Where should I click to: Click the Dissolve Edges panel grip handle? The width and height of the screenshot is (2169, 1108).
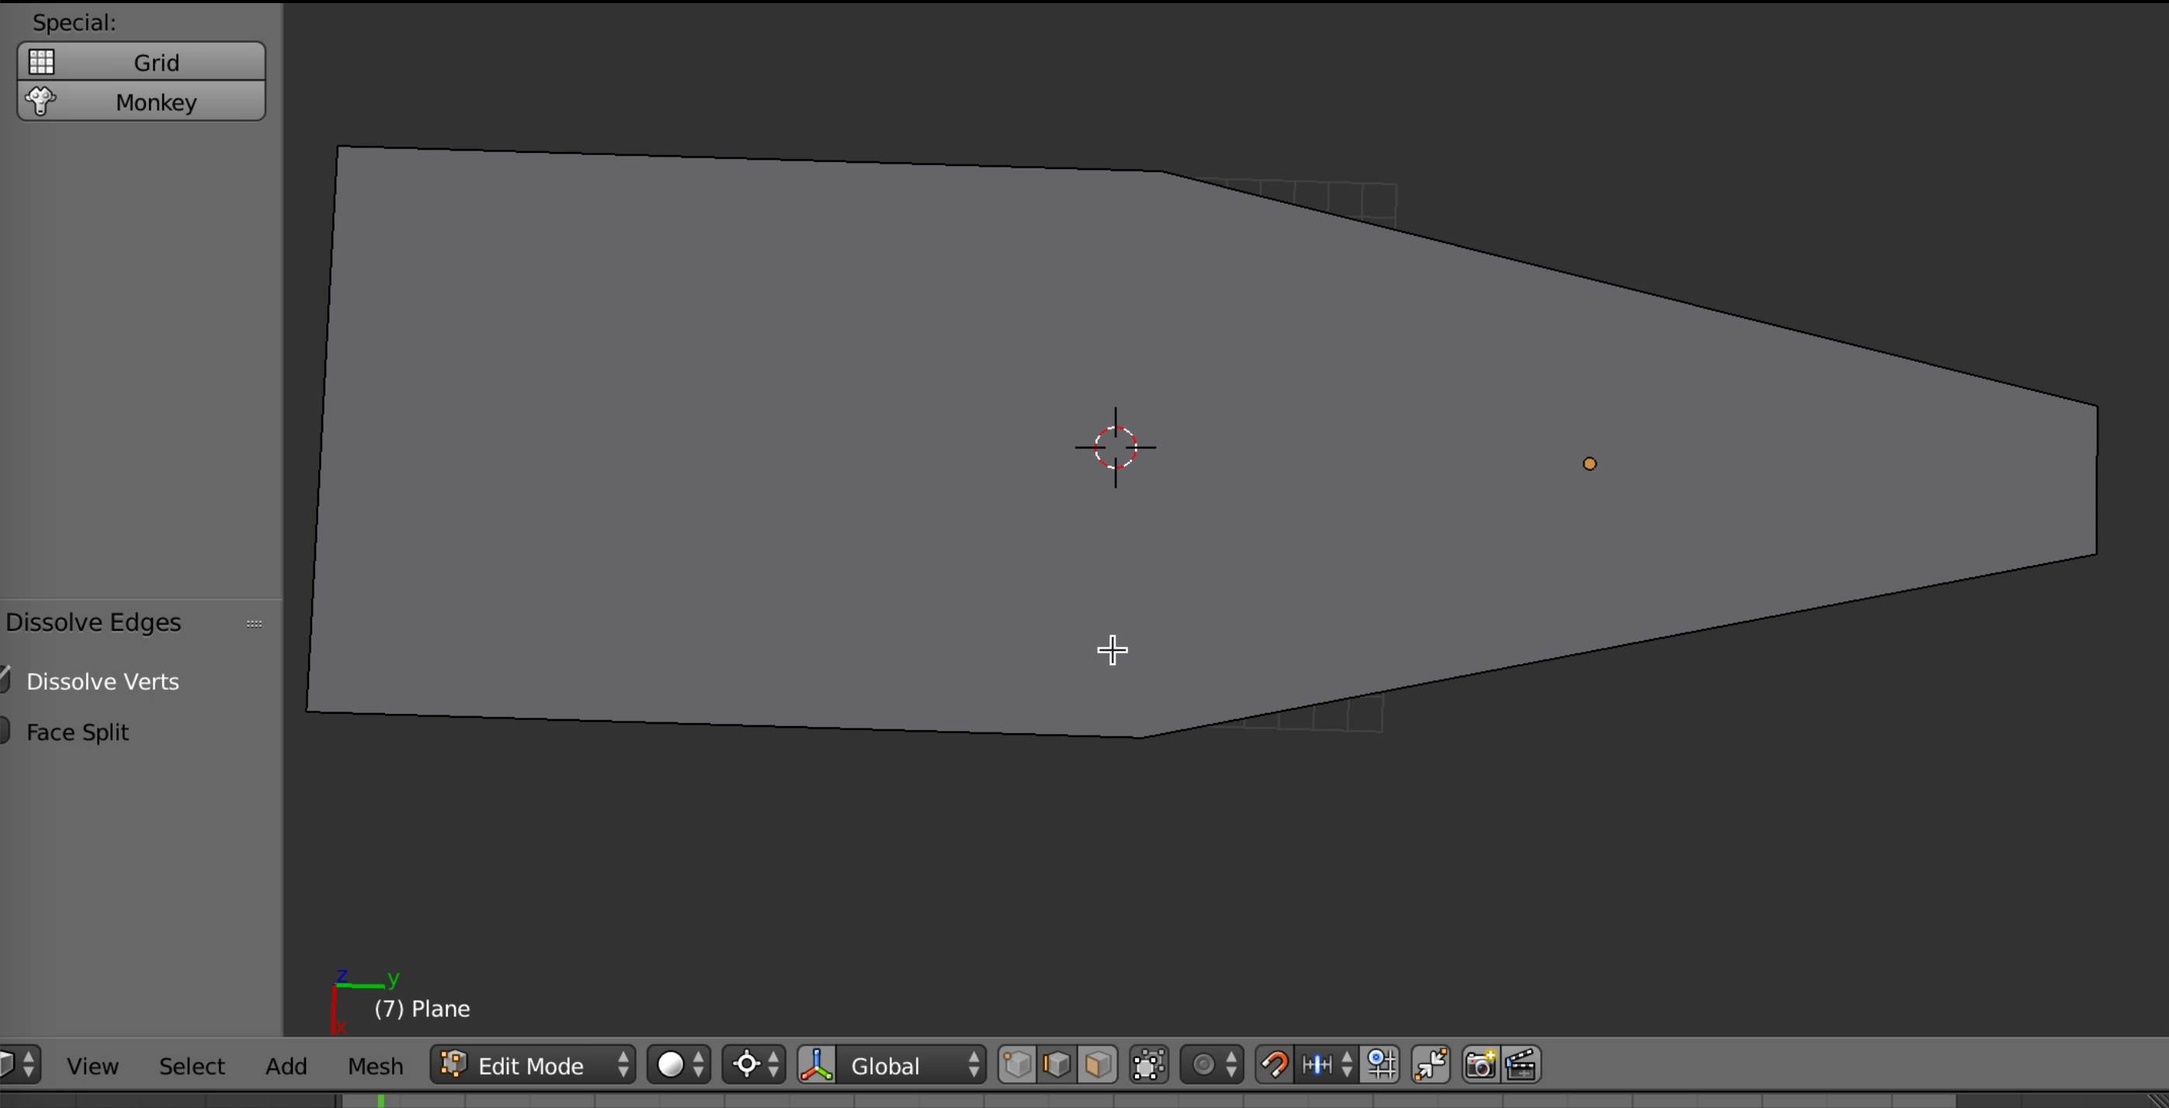[x=255, y=623]
